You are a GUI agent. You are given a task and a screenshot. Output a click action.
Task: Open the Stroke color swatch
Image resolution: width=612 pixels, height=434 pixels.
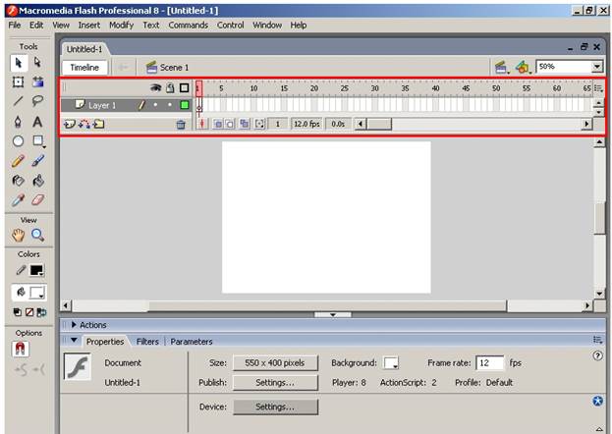click(37, 270)
